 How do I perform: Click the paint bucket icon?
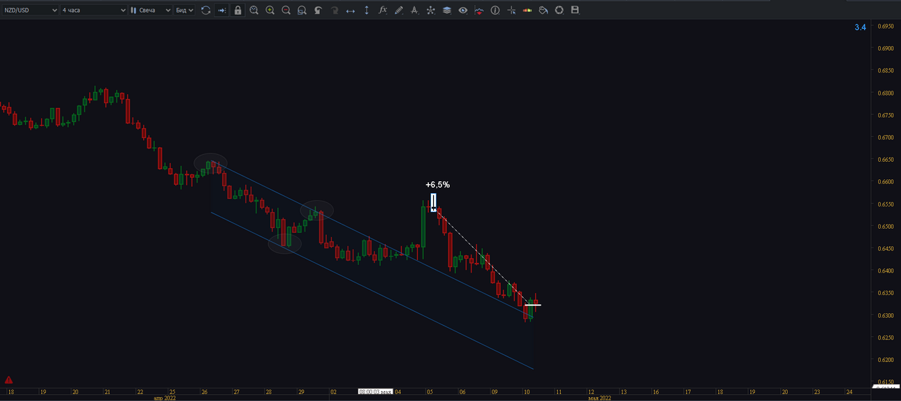point(543,10)
